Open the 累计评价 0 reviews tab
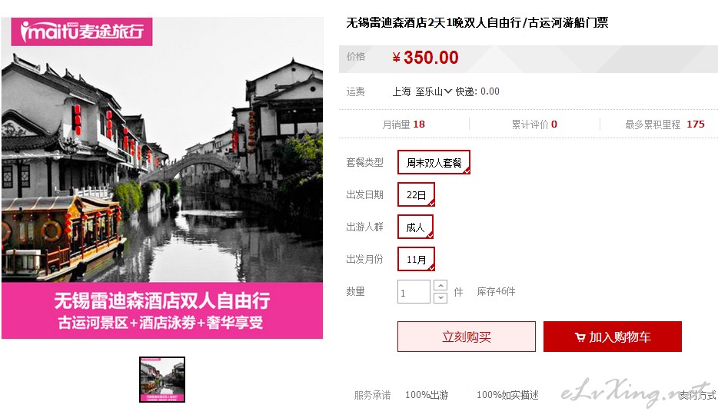718x418 pixels. click(x=534, y=124)
